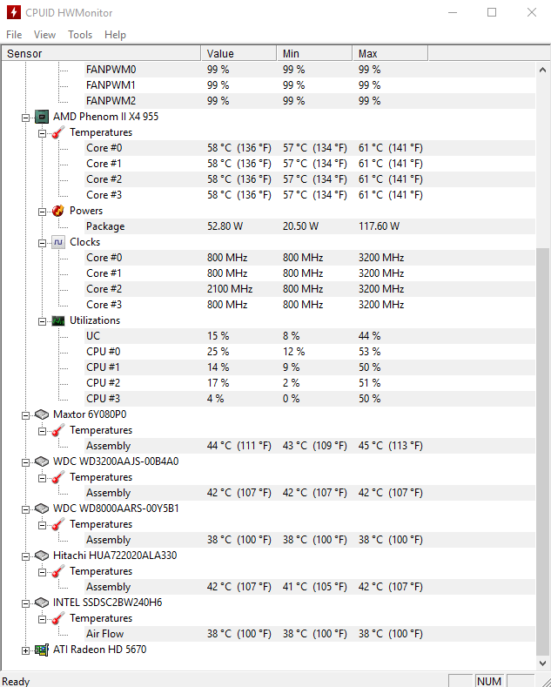Click the Utilizations graph icon
This screenshot has width=551, height=687.
coord(58,320)
